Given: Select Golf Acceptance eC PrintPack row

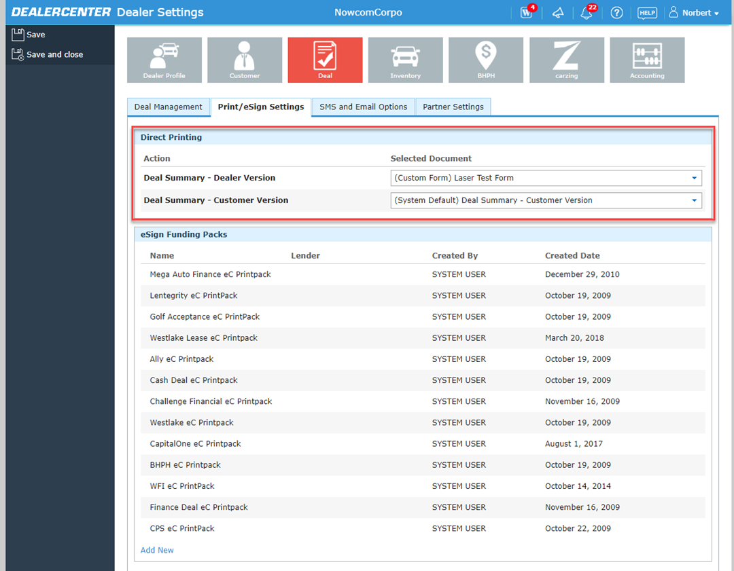Looking at the screenshot, I should pos(423,316).
